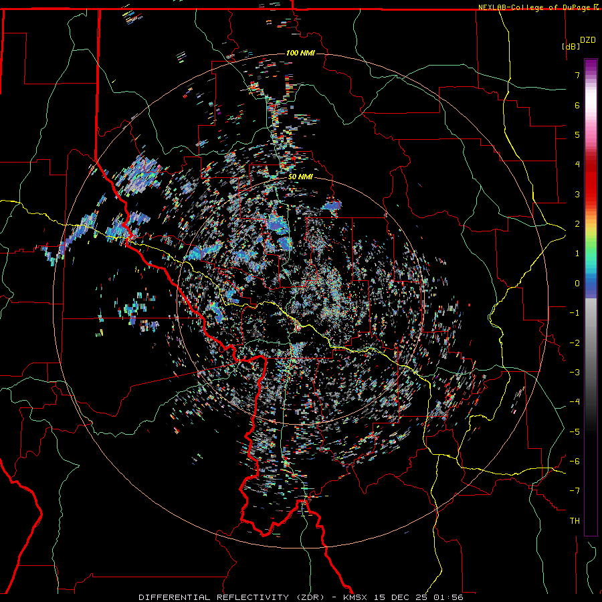Image resolution: width=602 pixels, height=602 pixels.
Task: Select the 1 dB tick label
Action: tap(577, 254)
